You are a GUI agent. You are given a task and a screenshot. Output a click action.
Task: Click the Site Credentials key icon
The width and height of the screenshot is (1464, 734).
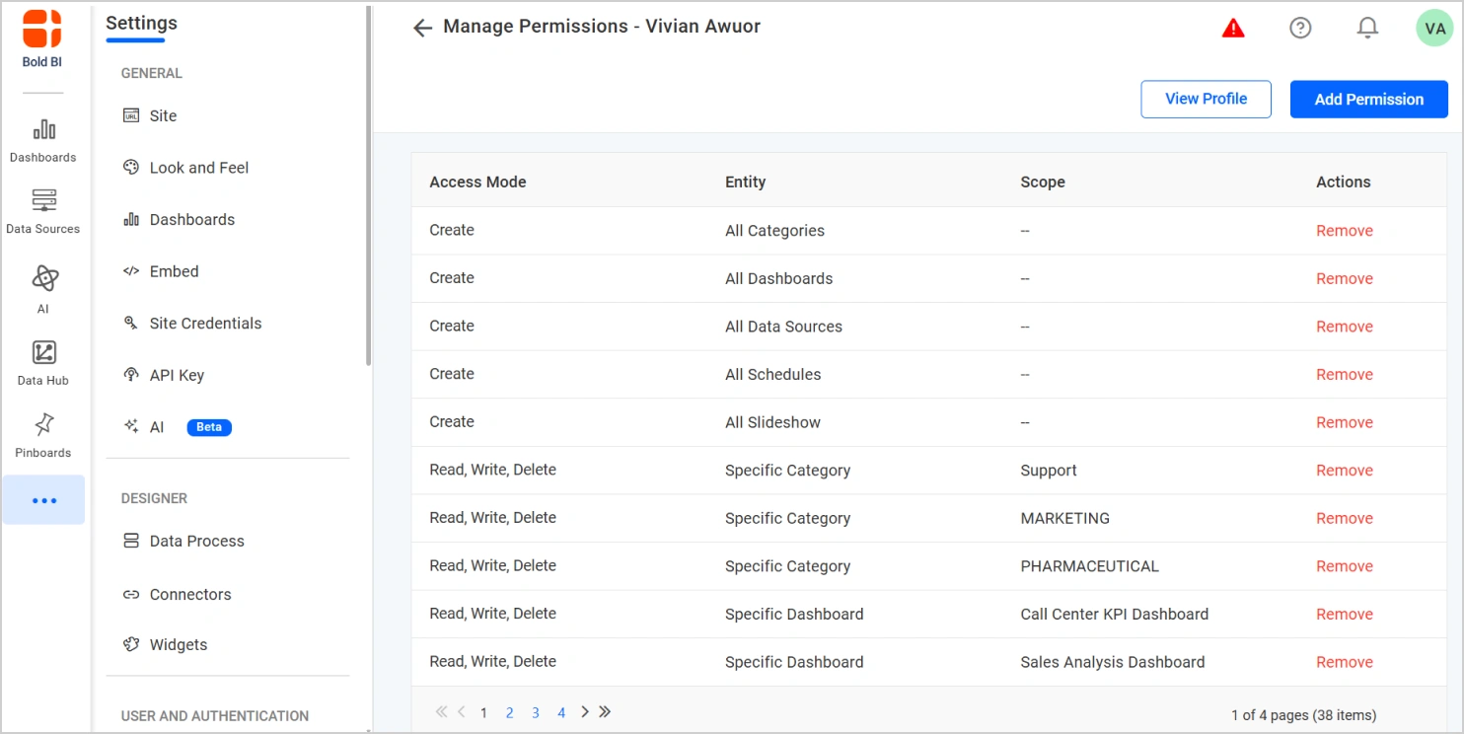point(131,323)
